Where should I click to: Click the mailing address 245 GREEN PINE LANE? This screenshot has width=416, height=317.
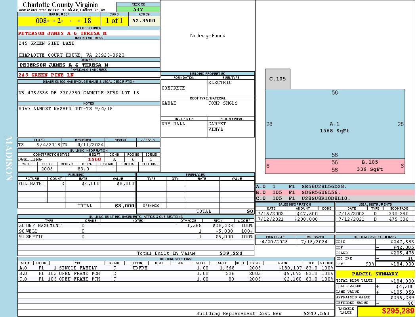46,43
